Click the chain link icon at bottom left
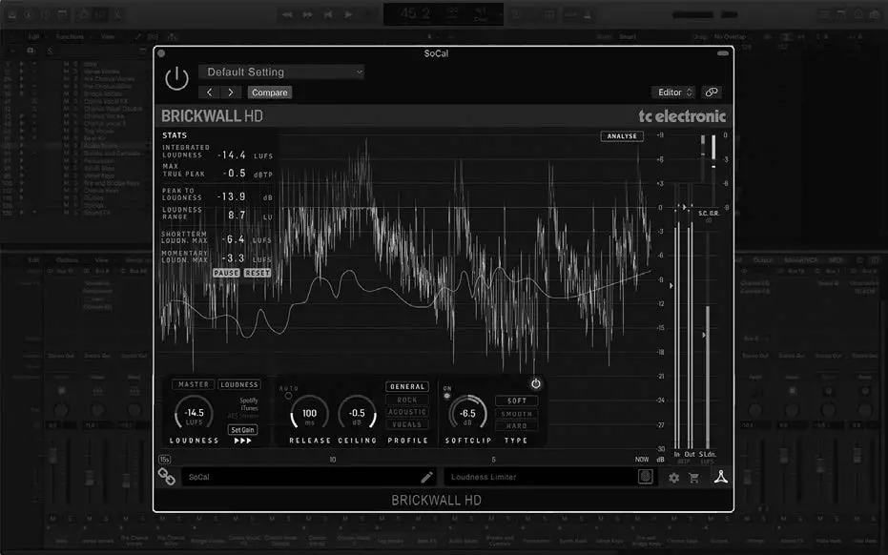888x555 pixels. [167, 477]
